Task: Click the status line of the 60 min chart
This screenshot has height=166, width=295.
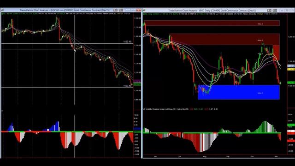Action: pyautogui.click(x=66, y=14)
